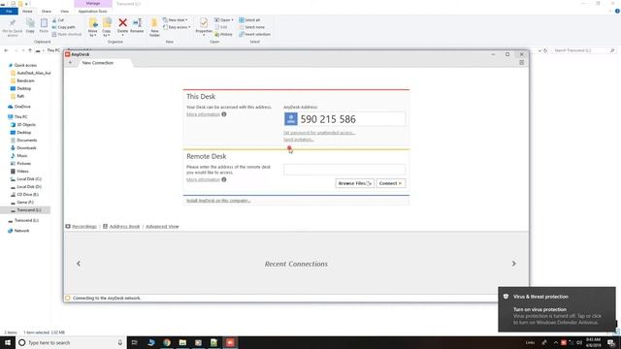Click Virus & threat protection notification
The height and width of the screenshot is (349, 621).
coord(557,309)
